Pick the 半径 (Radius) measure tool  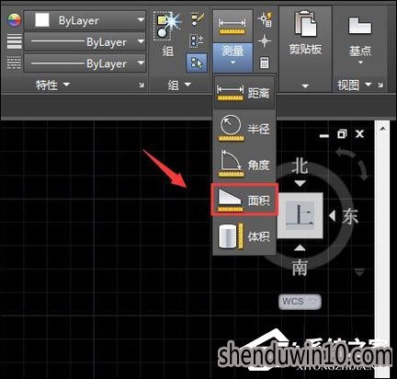(244, 128)
